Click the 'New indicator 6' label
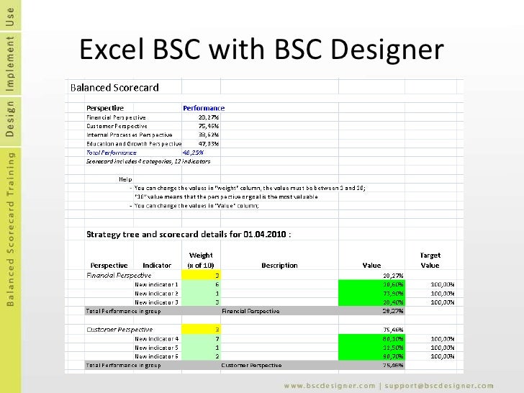 pyautogui.click(x=156, y=356)
